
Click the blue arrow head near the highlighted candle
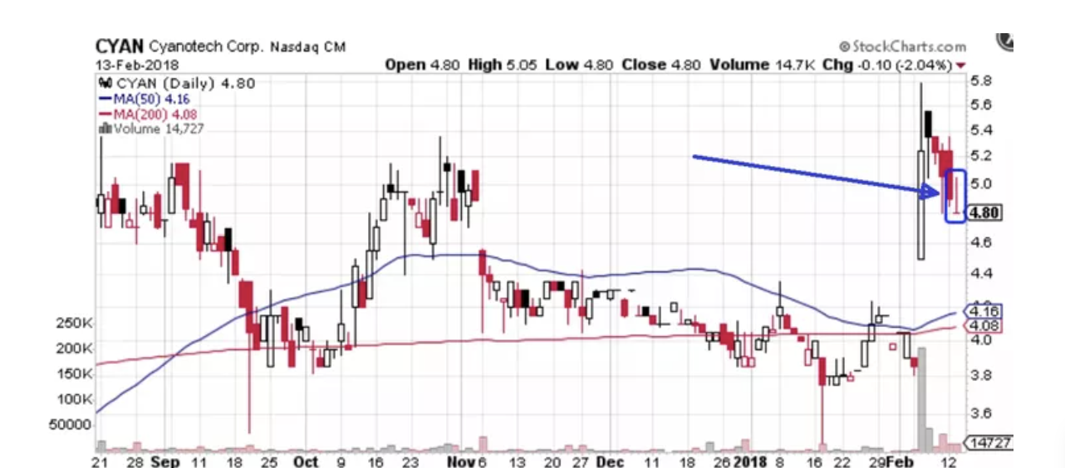click(932, 192)
